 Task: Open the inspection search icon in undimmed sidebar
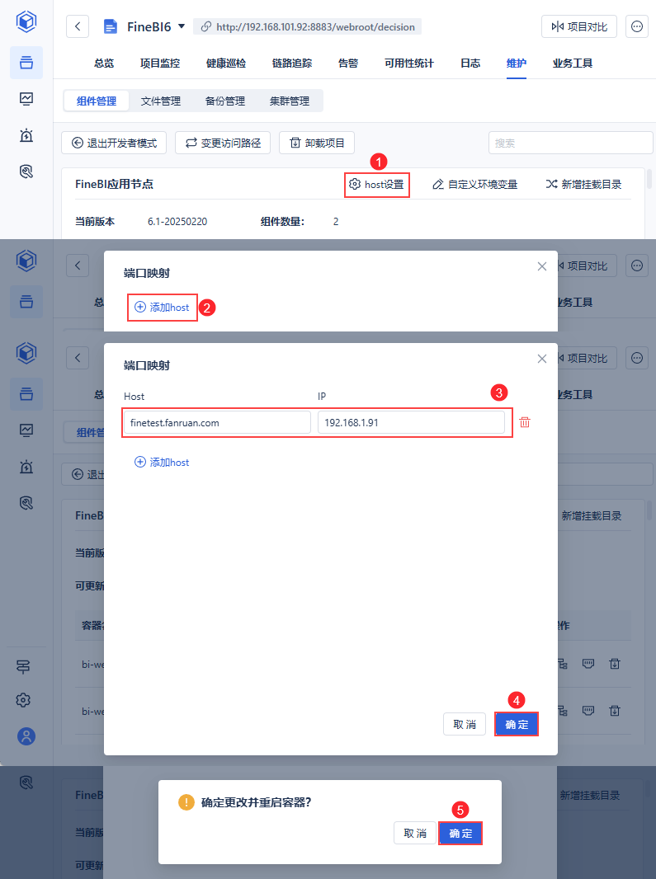[26, 172]
